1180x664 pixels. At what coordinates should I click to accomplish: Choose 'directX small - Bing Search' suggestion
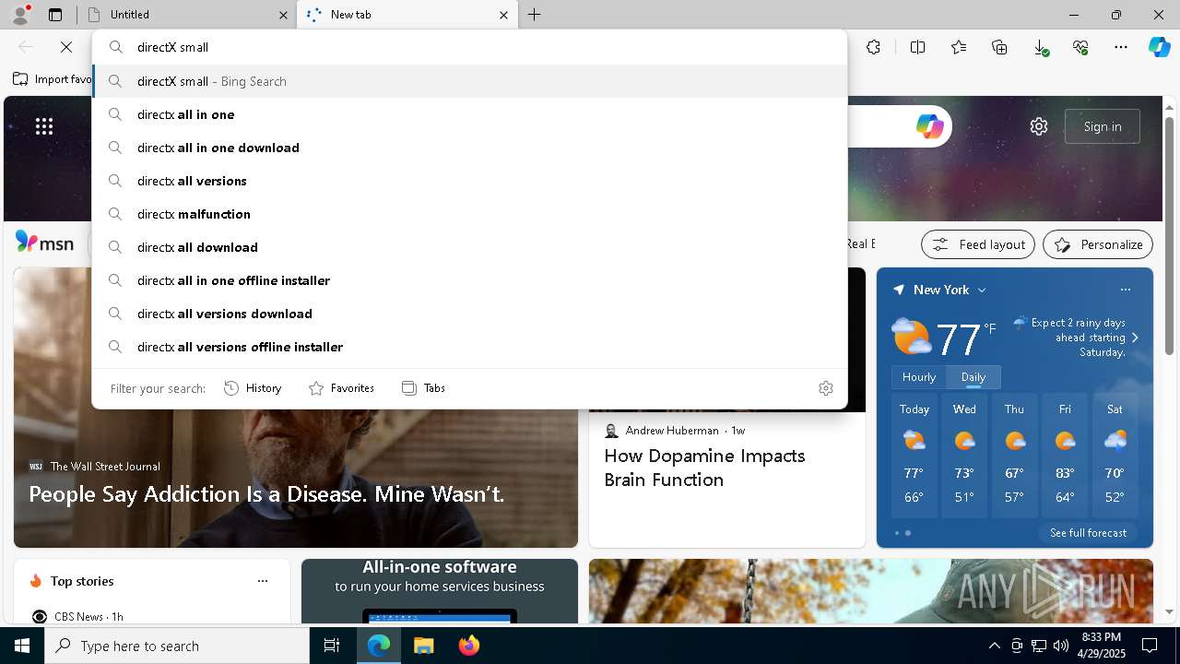tap(469, 81)
